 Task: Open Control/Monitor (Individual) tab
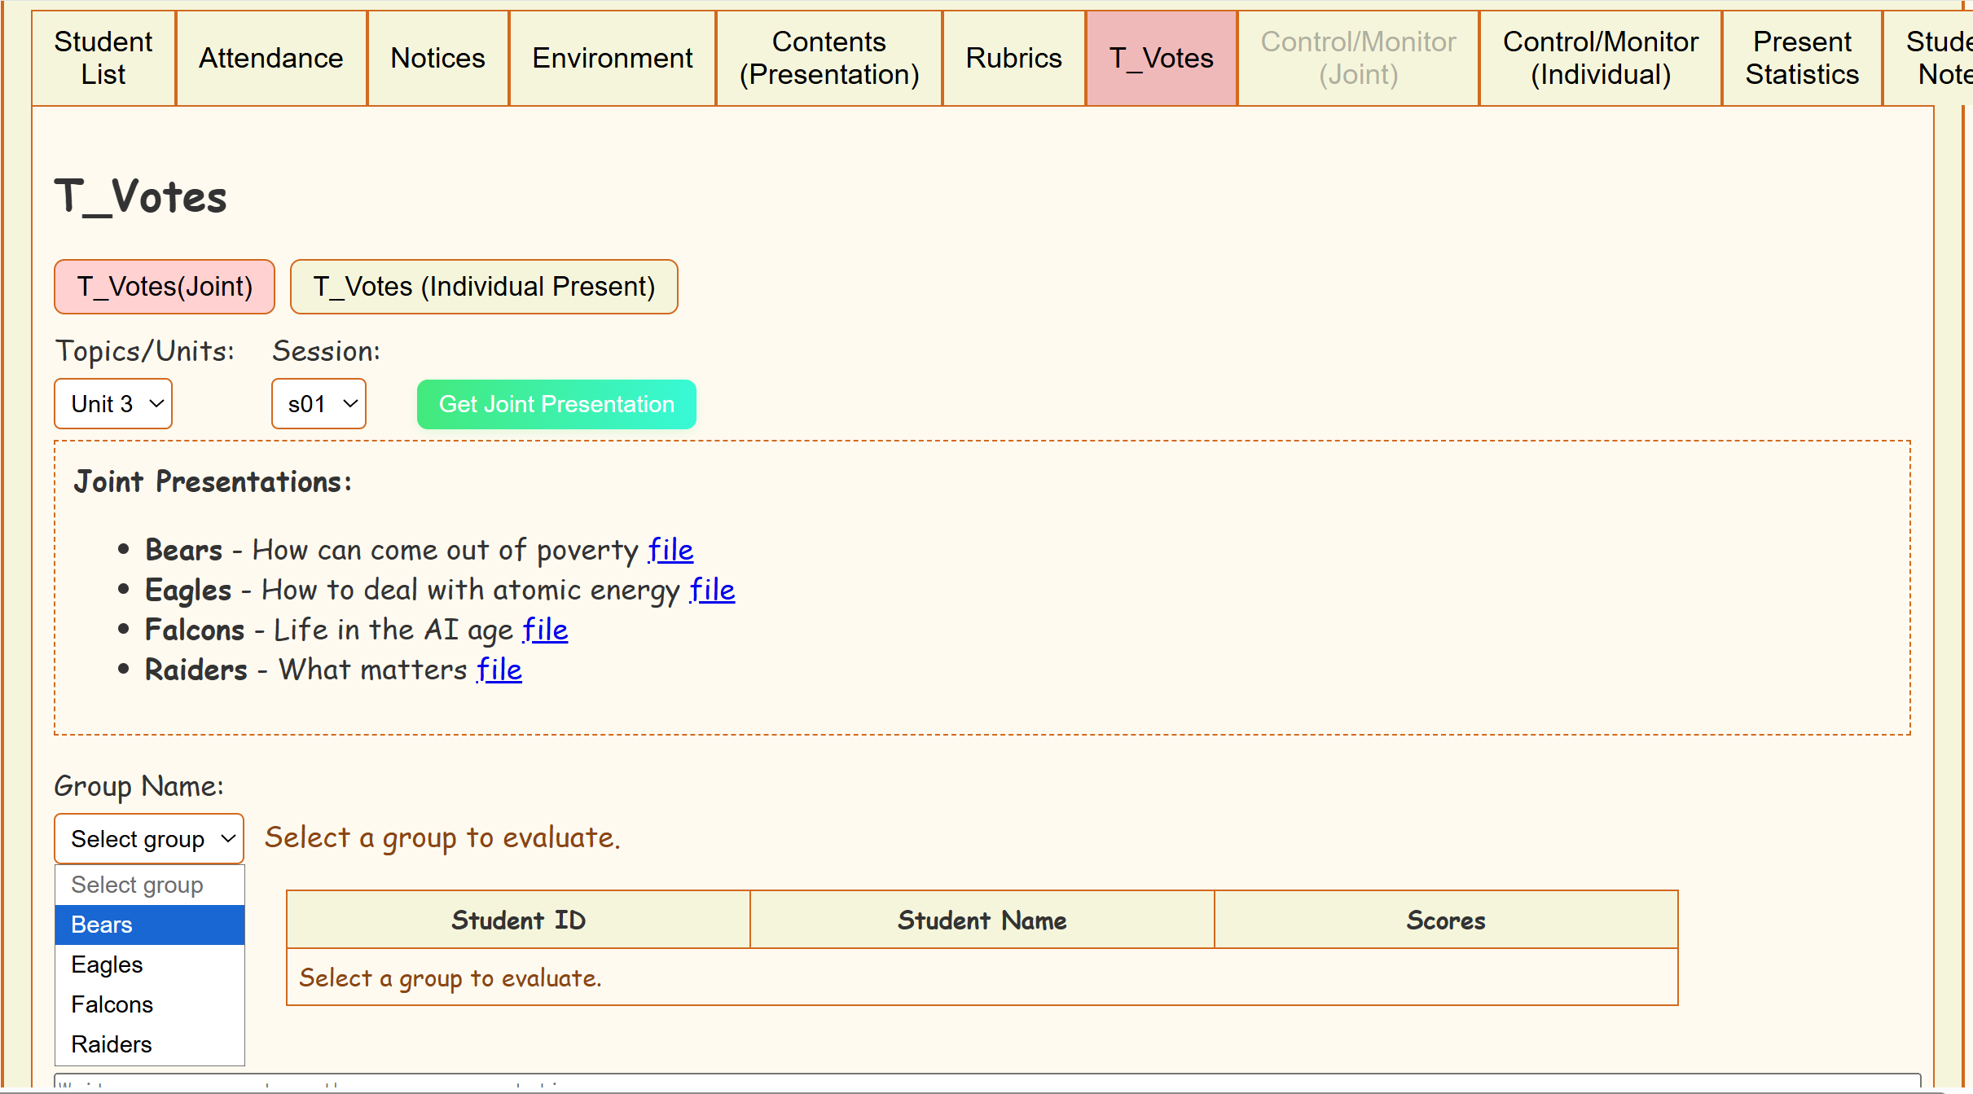click(1600, 58)
